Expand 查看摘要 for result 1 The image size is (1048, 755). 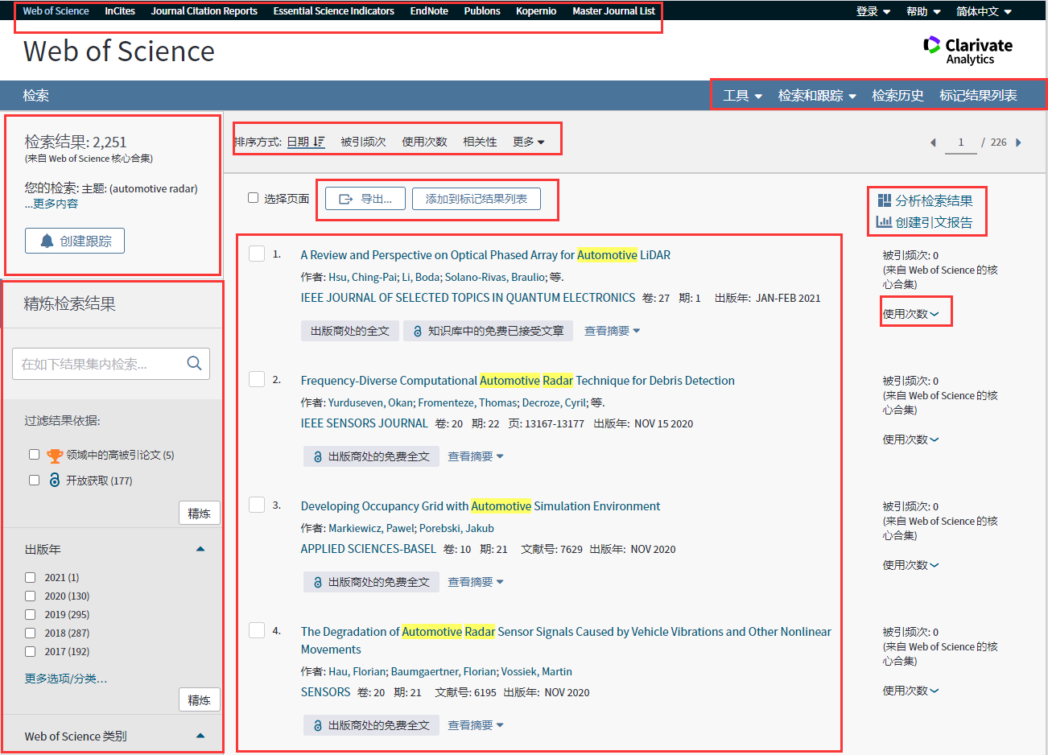click(x=612, y=331)
